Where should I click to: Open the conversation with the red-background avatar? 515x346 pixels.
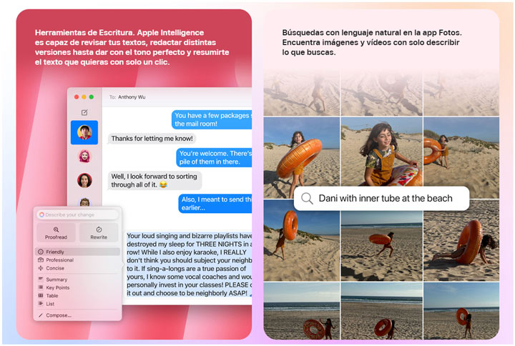point(84,180)
